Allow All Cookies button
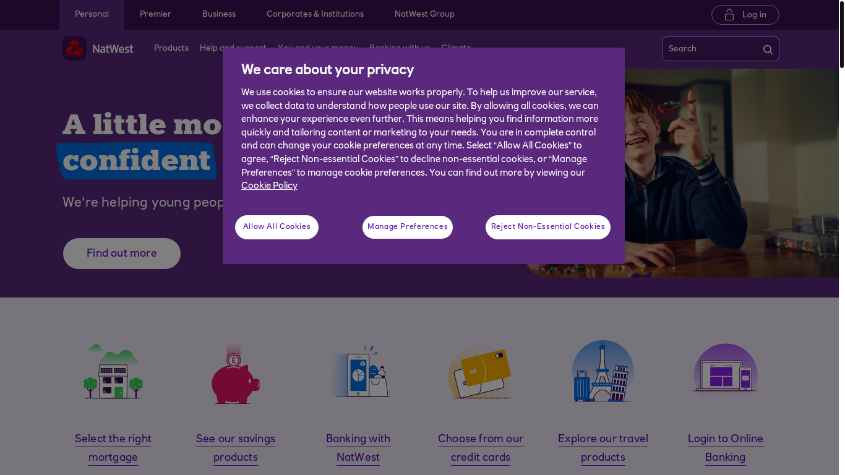 [277, 227]
